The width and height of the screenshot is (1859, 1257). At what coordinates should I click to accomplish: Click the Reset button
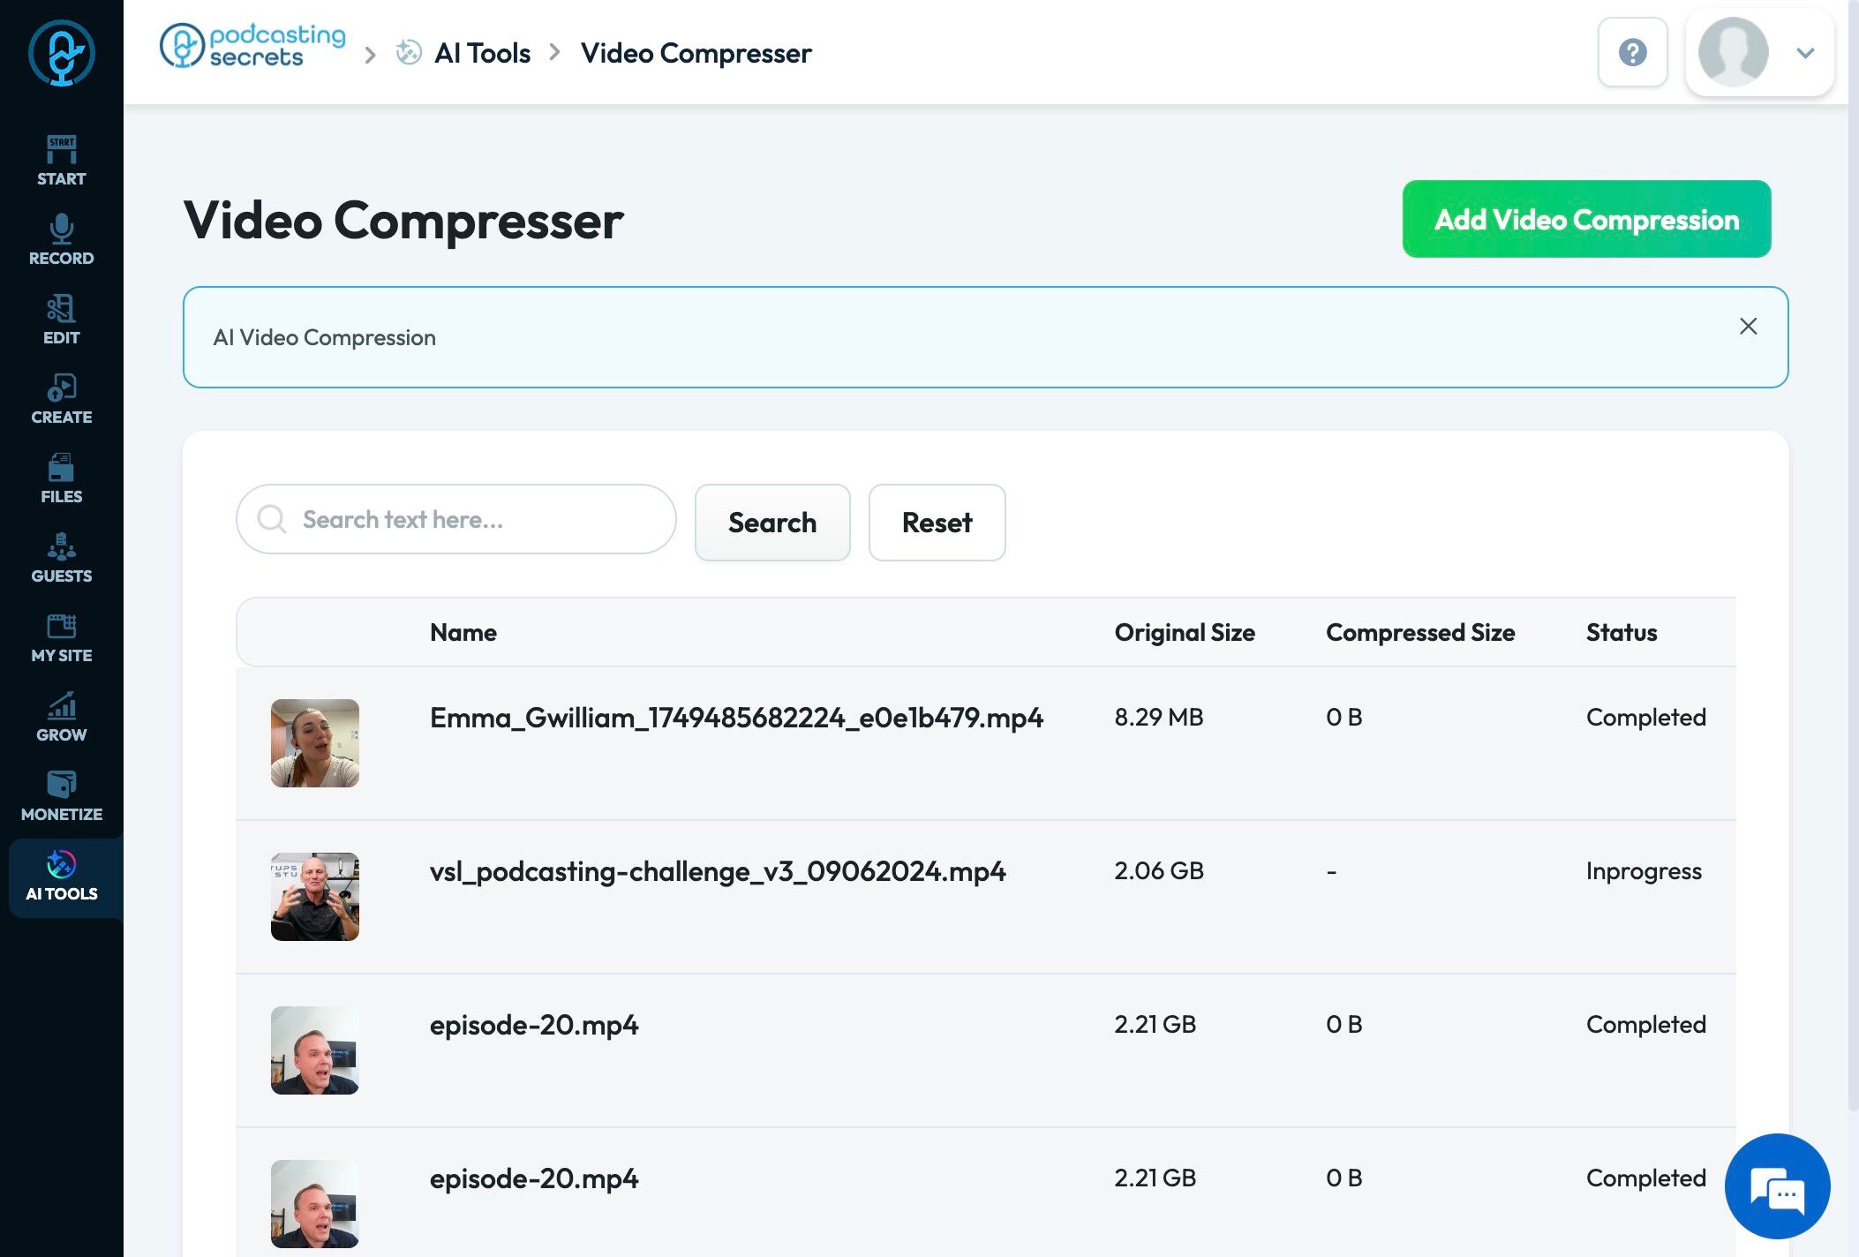(x=937, y=522)
